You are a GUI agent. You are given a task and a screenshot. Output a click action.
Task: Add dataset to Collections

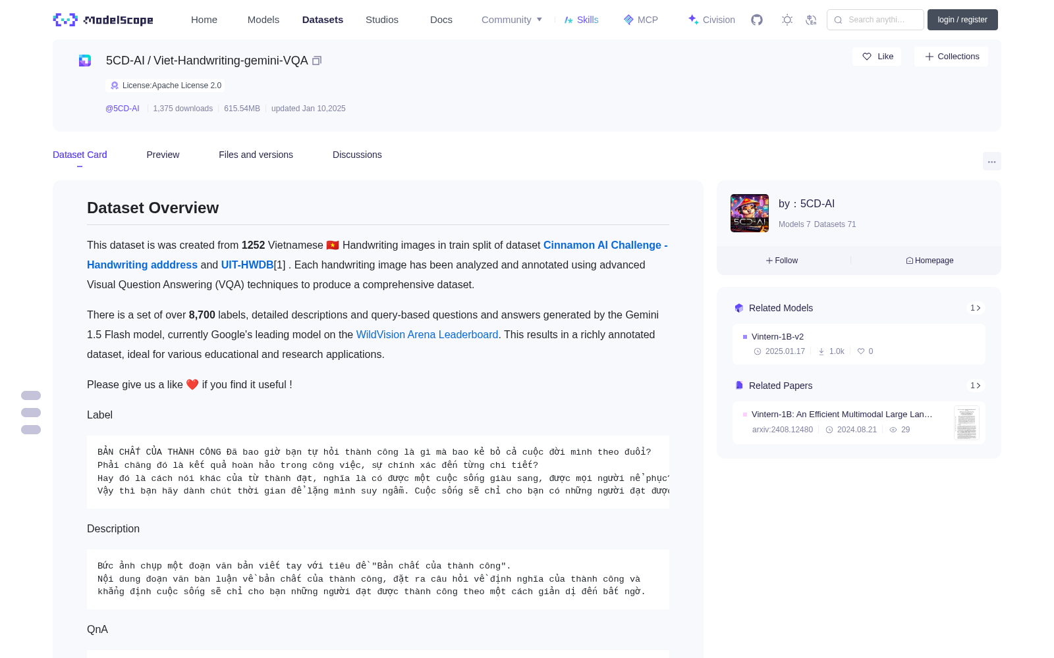(951, 57)
